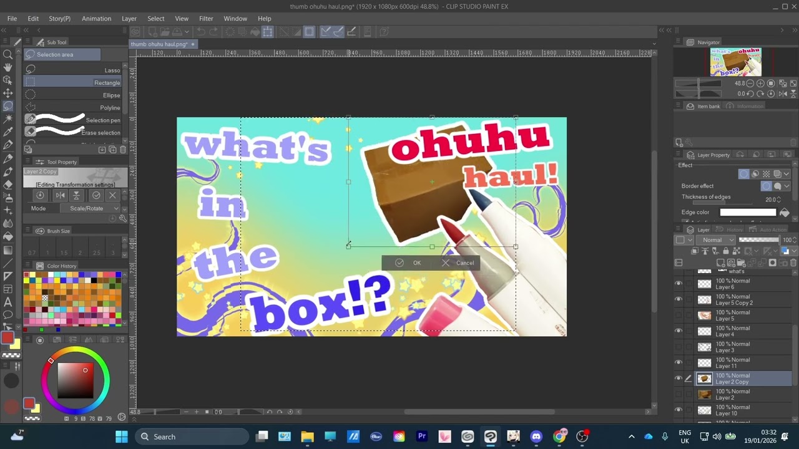Open the Normal blending mode dropdown
This screenshot has width=799, height=449.
coord(717,240)
